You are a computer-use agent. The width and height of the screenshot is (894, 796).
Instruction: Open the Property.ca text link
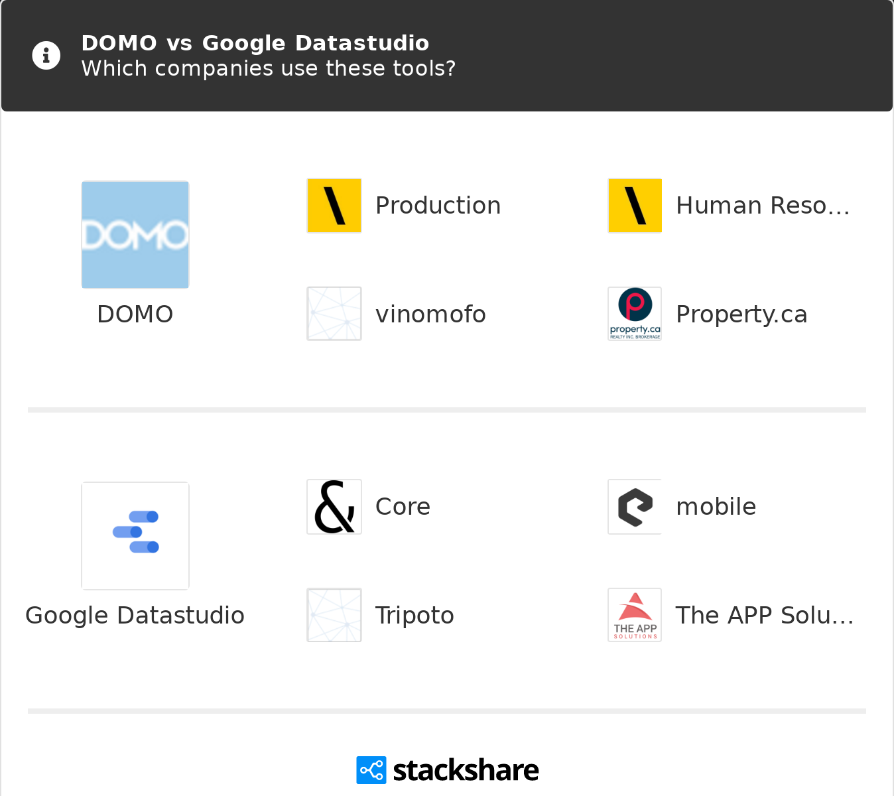pyautogui.click(x=741, y=314)
